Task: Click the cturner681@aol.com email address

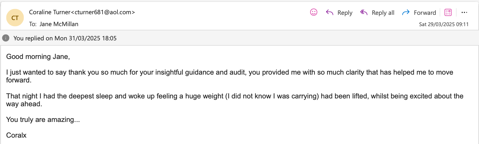Action: click(x=105, y=12)
